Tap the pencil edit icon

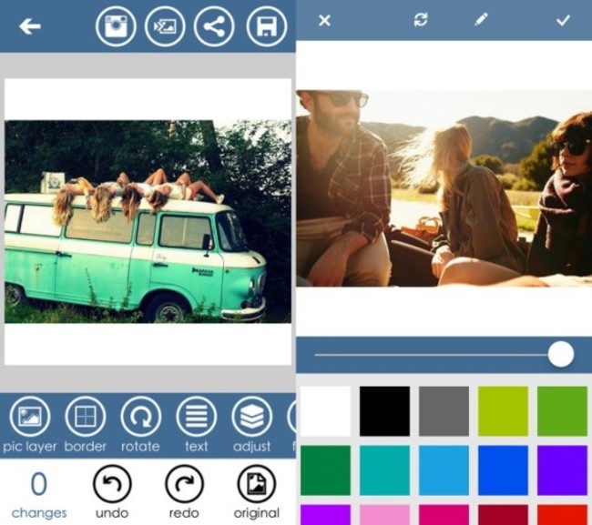[x=481, y=20]
